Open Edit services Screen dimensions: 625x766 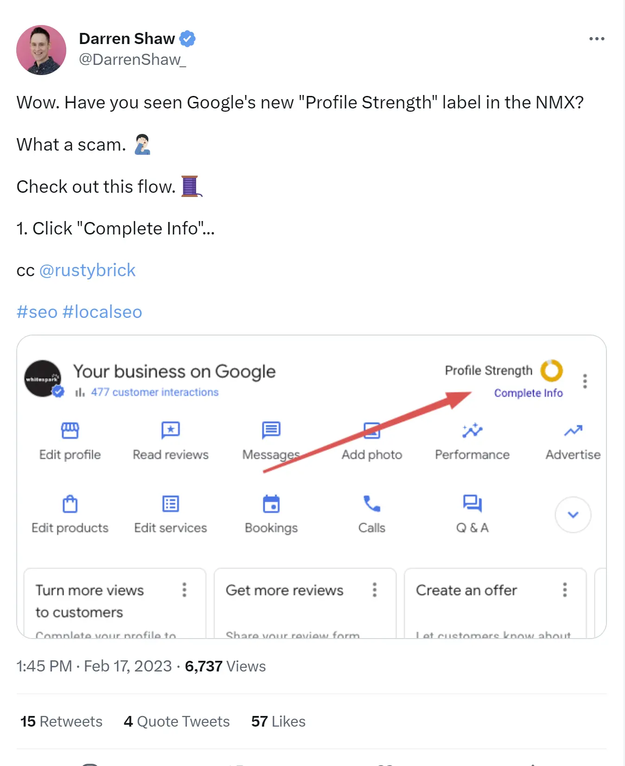point(170,504)
